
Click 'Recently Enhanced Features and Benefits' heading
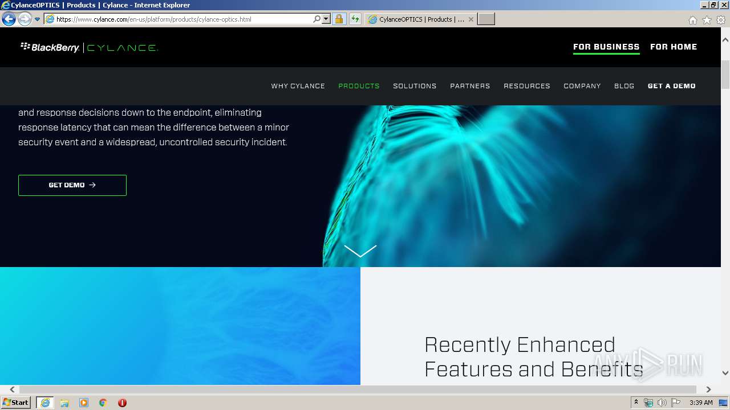534,357
